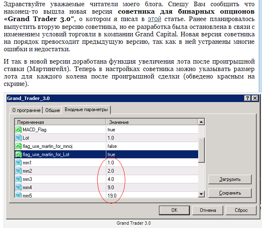Screen dimensions: 262x228
Task: Click the Lot value 1.0
Action: coord(111,138)
